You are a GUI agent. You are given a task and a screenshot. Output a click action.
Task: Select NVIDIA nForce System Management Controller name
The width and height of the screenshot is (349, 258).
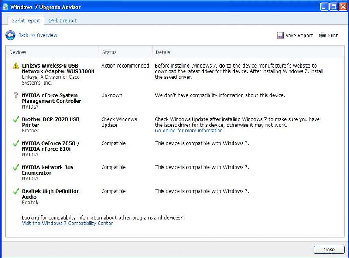pyautogui.click(x=51, y=98)
